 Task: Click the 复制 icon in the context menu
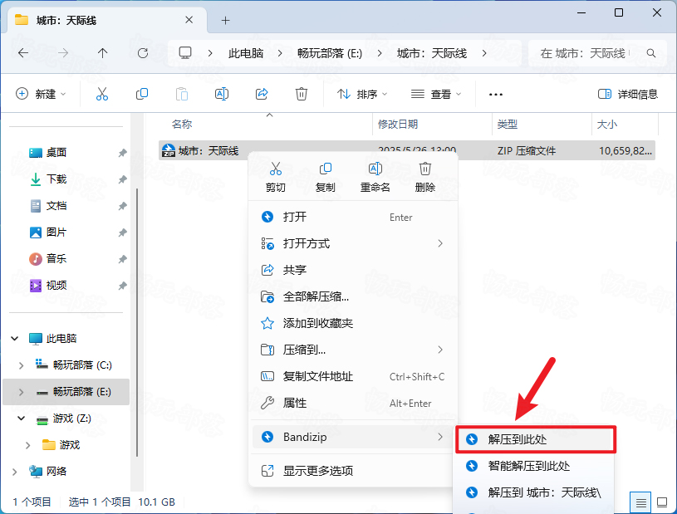pos(325,169)
